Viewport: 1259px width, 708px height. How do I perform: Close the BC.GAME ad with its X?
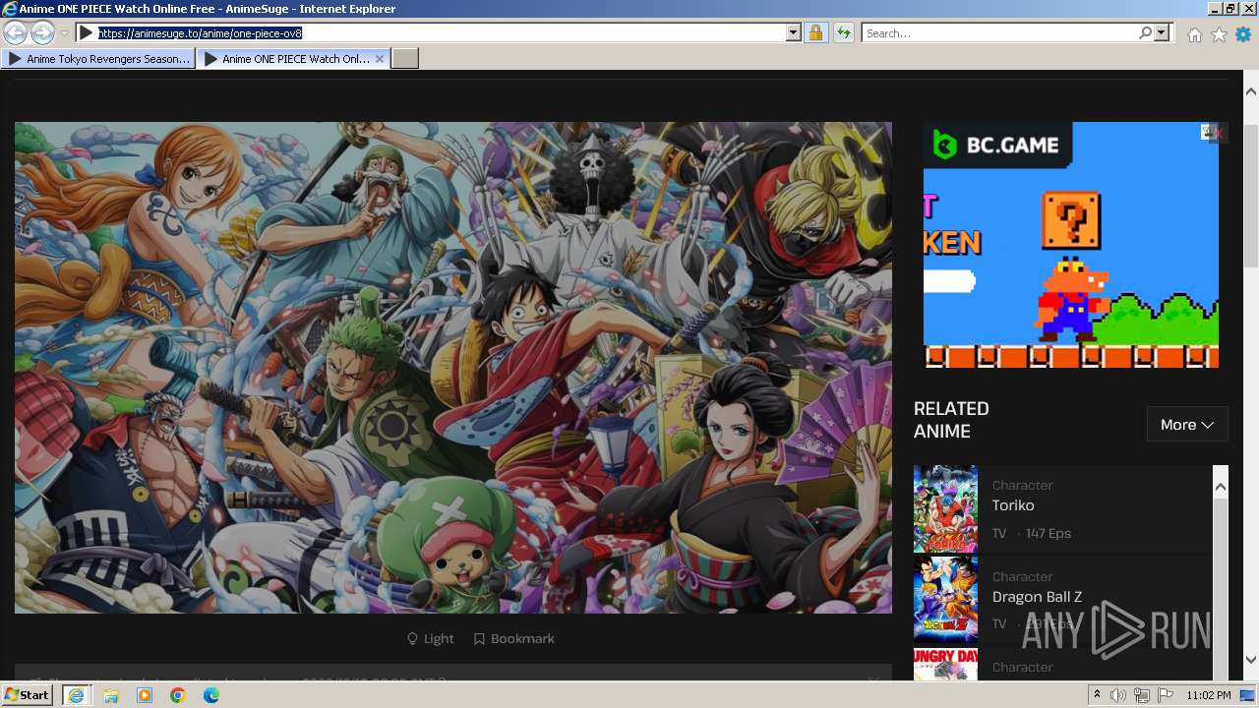pos(1218,133)
